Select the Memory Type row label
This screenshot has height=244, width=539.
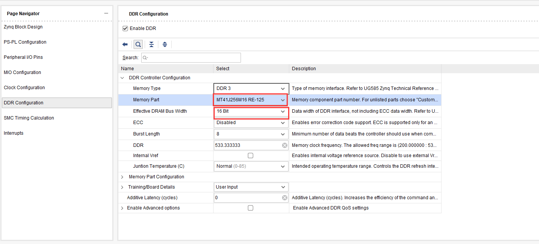tap(147, 88)
